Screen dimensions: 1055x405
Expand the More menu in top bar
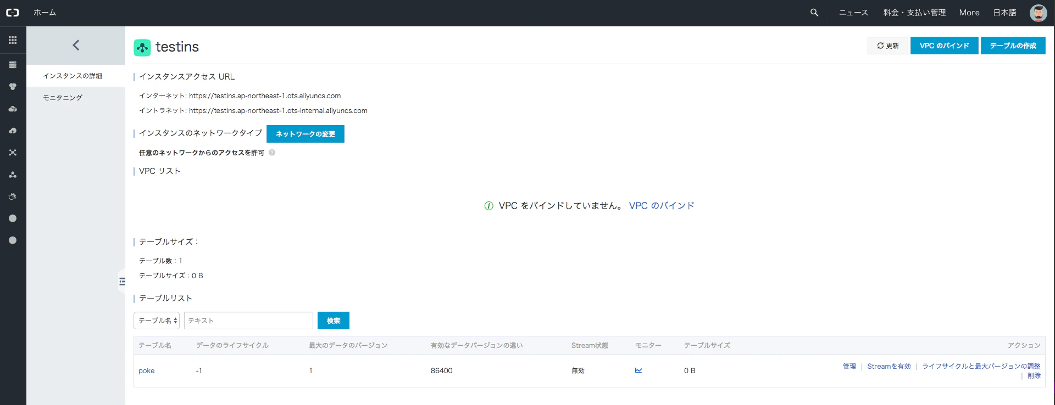(x=969, y=13)
